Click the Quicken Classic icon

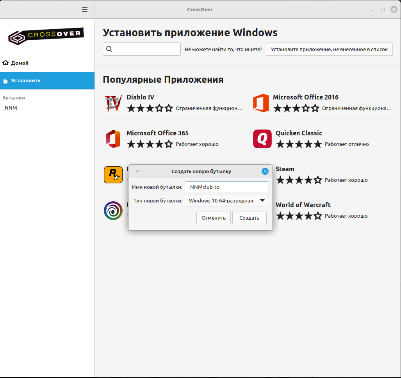[x=262, y=139]
